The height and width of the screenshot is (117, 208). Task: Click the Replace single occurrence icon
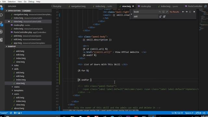[160, 17]
